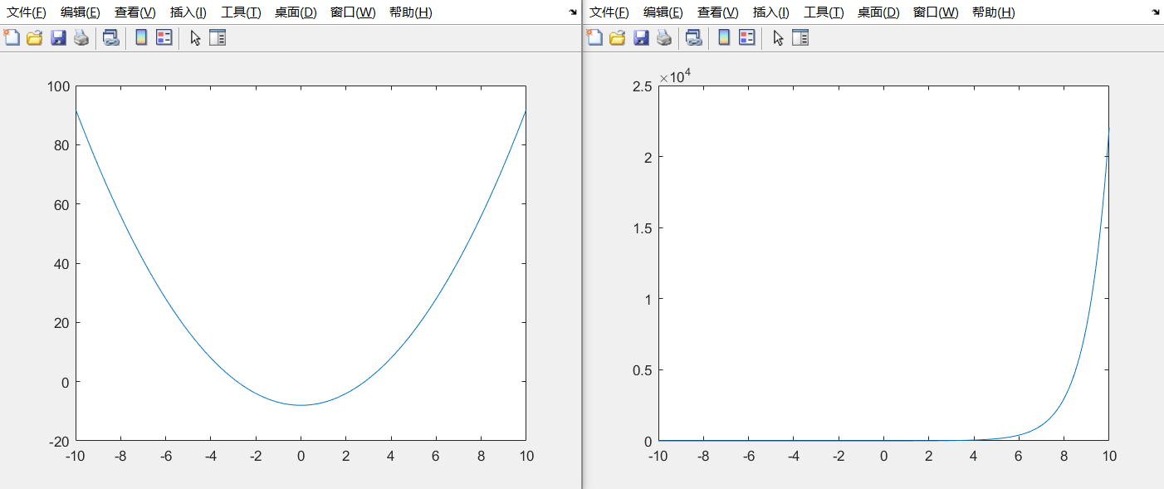Click y-axis tick label -20

tap(59, 441)
